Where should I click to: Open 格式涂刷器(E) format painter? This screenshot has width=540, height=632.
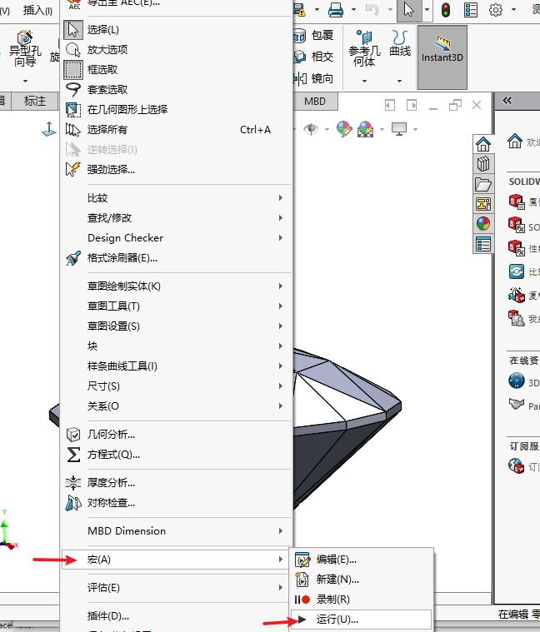(x=177, y=258)
